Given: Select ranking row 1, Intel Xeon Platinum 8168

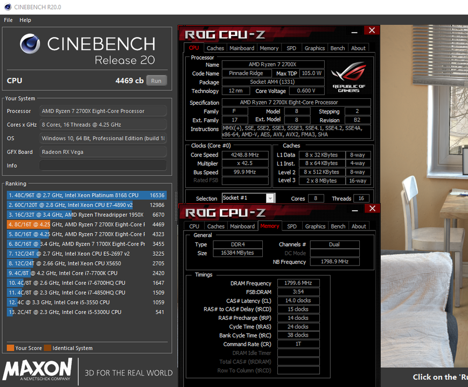Looking at the screenshot, I should (87, 195).
